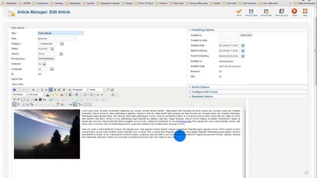Collapse the Publishing Options panel
317x178 pixels.
pyautogui.click(x=203, y=30)
